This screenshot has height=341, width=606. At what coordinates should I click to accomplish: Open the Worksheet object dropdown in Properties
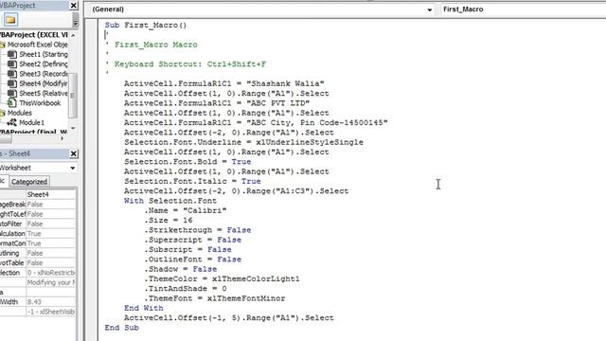tap(72, 168)
